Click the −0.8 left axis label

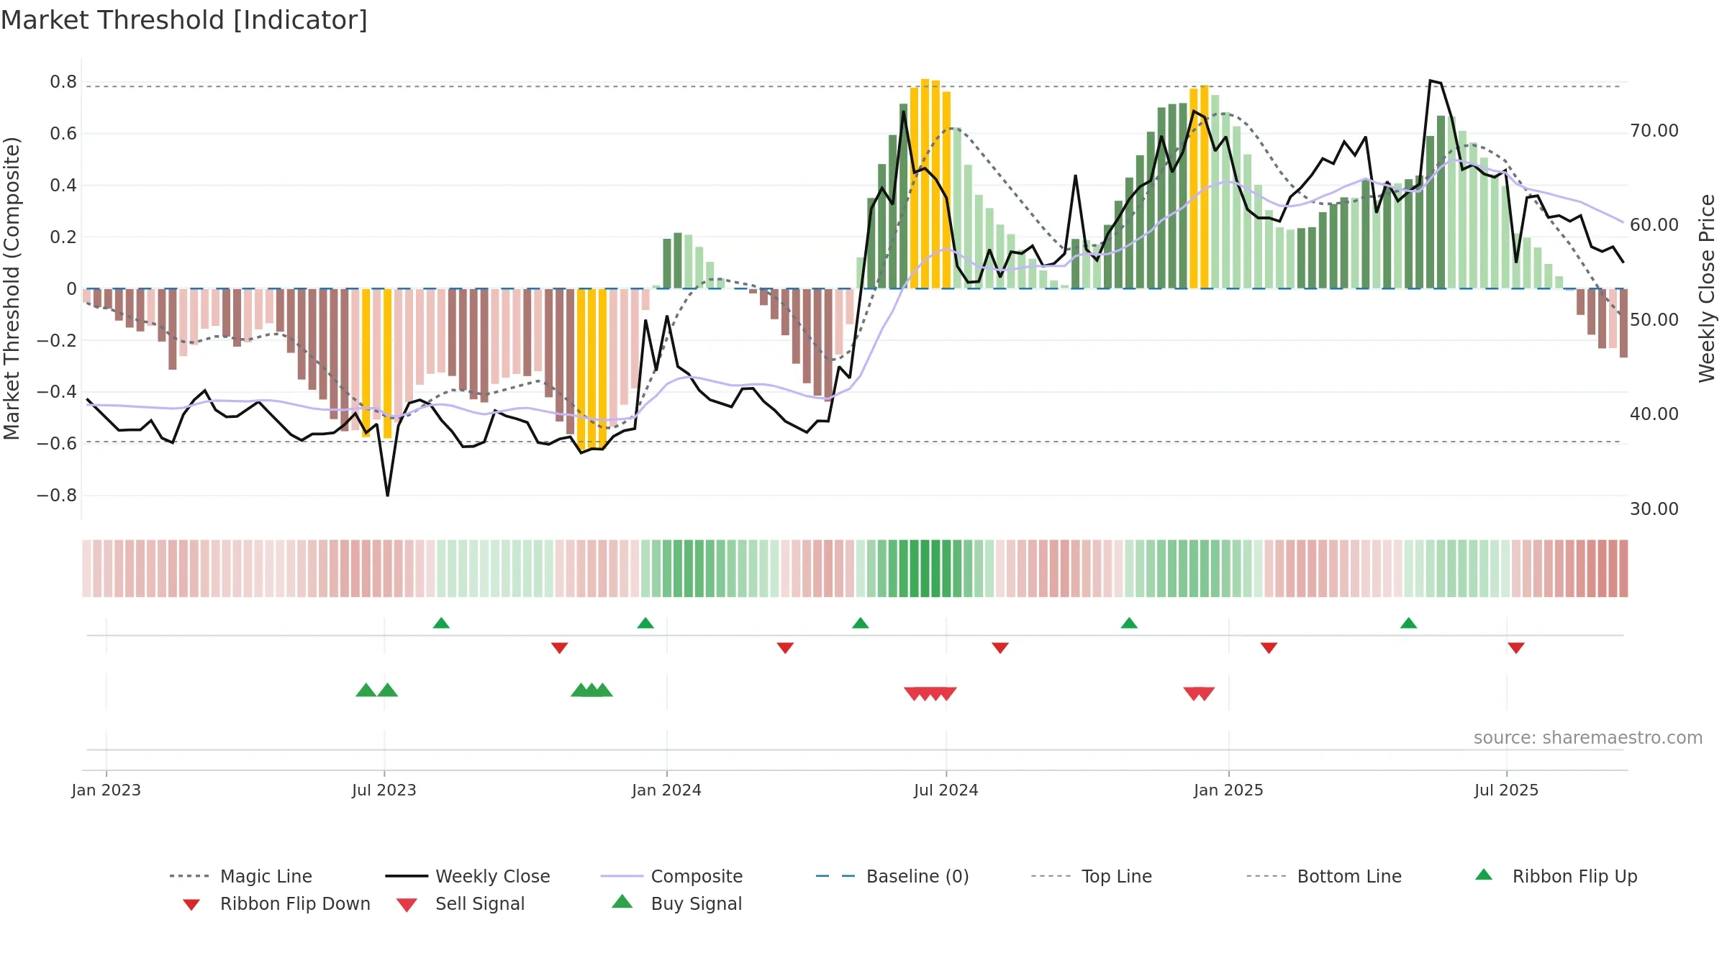click(57, 496)
